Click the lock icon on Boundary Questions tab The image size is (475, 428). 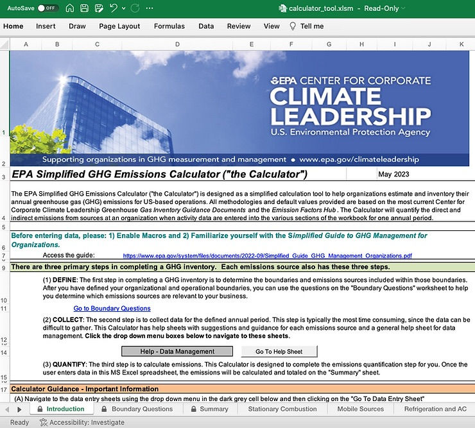[104, 409]
